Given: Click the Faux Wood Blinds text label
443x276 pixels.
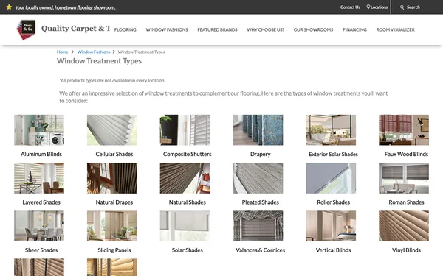Looking at the screenshot, I should (x=406, y=154).
